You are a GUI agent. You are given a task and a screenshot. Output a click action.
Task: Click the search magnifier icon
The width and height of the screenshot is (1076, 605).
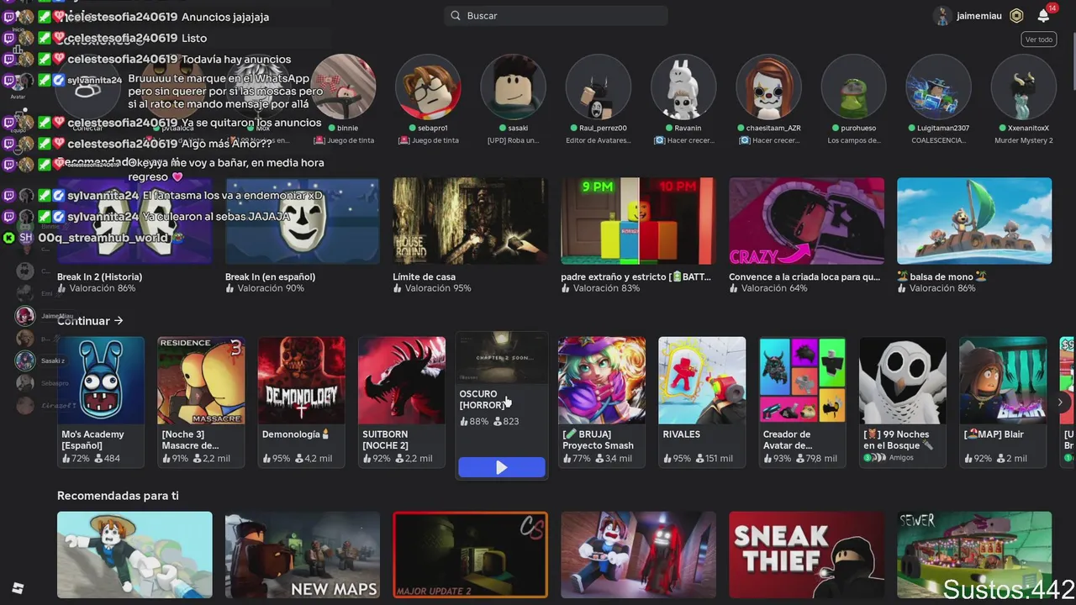point(456,16)
